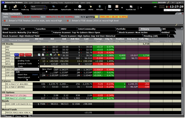185x118 pixels.
Task: Click the red SELL button on IBKR
Action: tap(22, 55)
